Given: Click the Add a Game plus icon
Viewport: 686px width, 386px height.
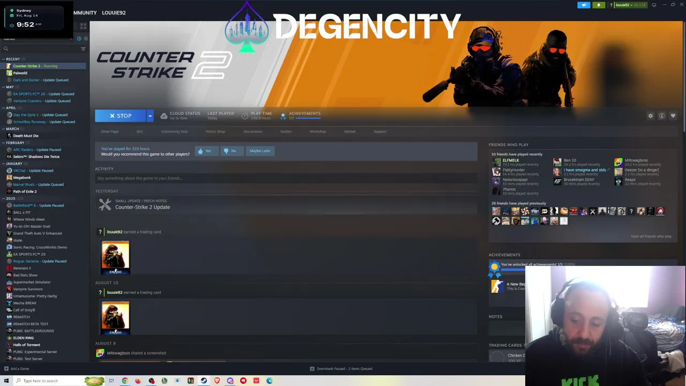Looking at the screenshot, I should pos(6,369).
